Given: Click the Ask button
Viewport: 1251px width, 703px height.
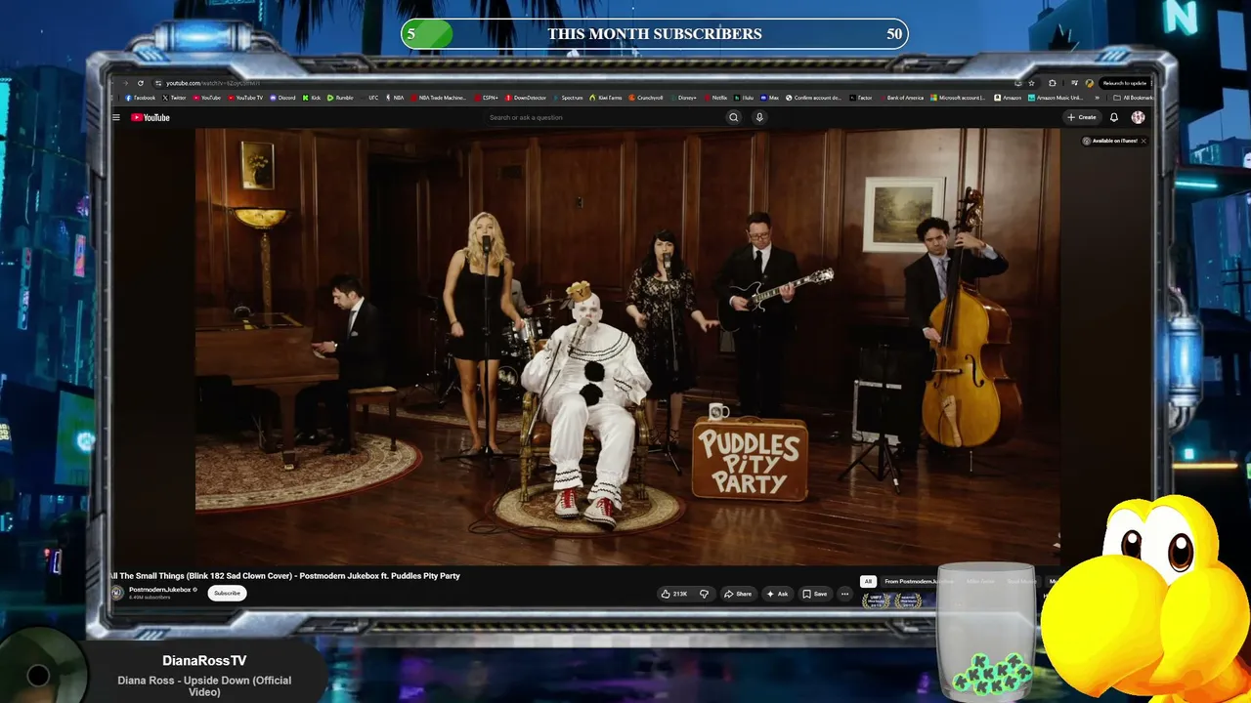Looking at the screenshot, I should (x=778, y=594).
